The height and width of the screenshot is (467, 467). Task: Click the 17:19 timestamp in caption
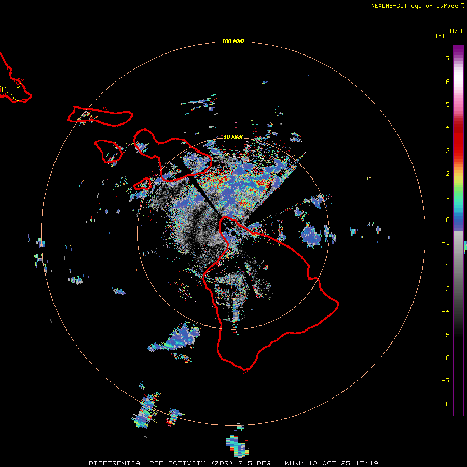[367, 463]
